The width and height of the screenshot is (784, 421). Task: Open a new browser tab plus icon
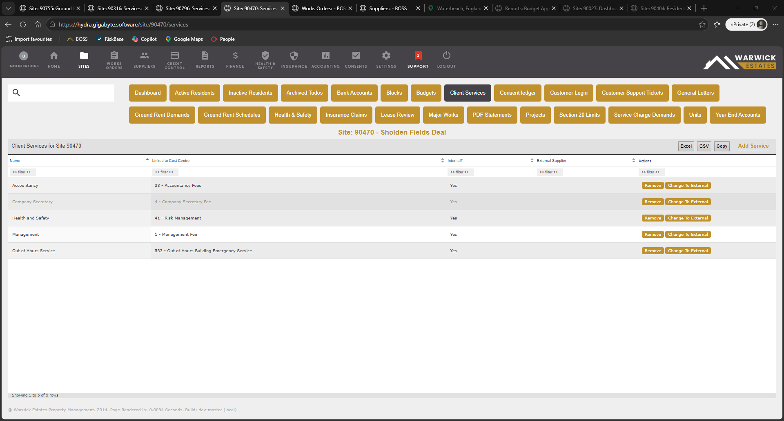tap(704, 8)
